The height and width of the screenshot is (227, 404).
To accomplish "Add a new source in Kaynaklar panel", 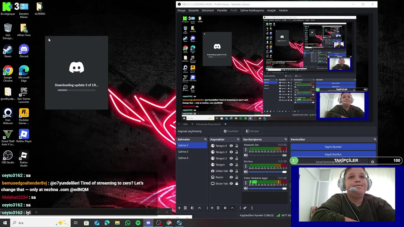I will click(x=212, y=208).
